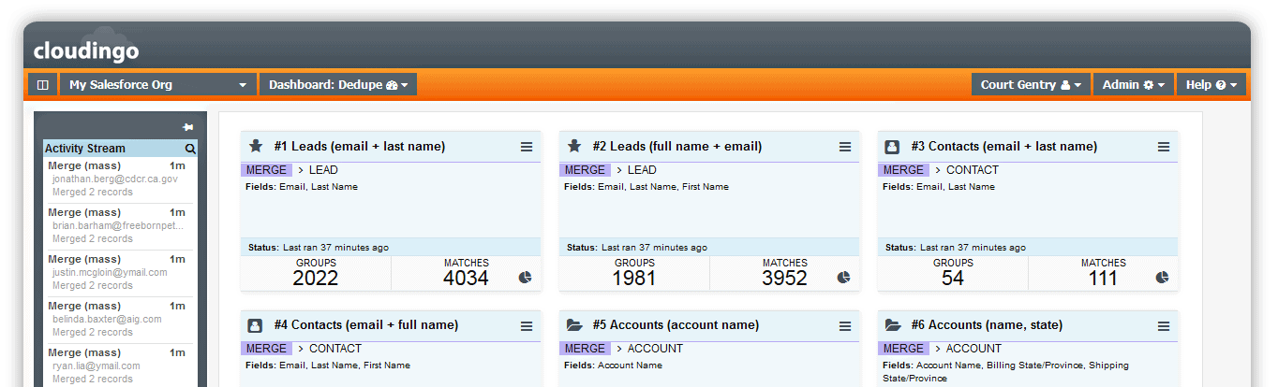The image size is (1278, 387).
Task: Click MERGE tag on #4 Contacts card
Action: tap(267, 349)
